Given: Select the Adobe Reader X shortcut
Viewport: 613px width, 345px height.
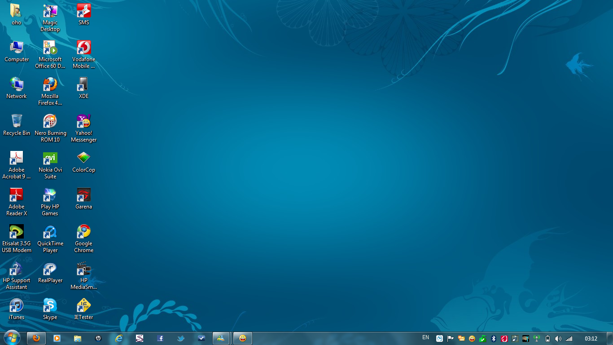Looking at the screenshot, I should click(17, 195).
